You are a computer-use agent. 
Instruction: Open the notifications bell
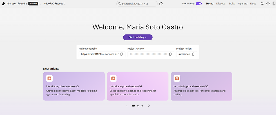262,4
